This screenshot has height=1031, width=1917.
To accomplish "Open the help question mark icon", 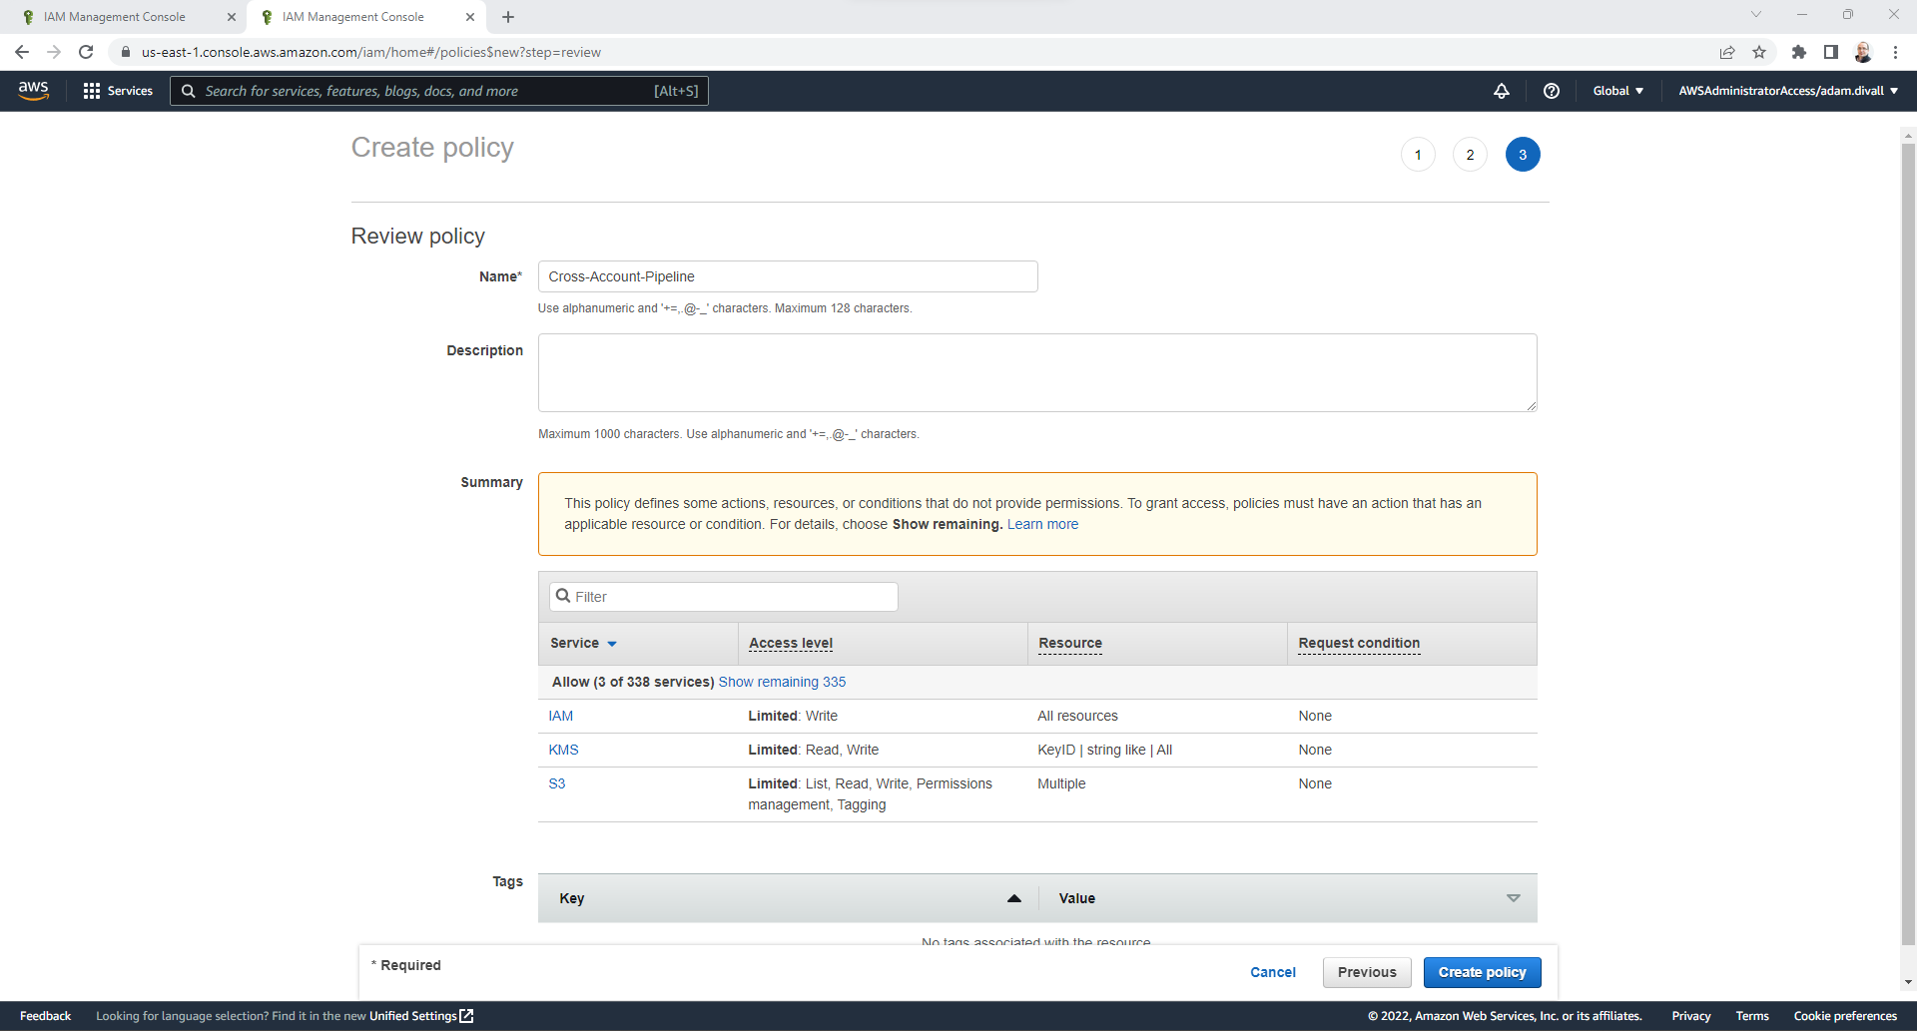I will [1551, 91].
